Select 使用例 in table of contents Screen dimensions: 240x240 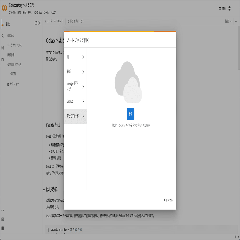pyautogui.click(x=13, y=74)
